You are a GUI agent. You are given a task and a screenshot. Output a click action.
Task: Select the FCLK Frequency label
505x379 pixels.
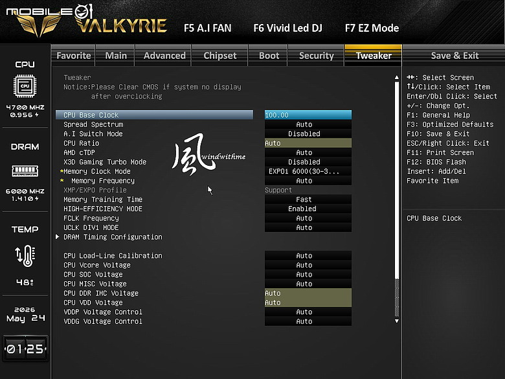(x=91, y=218)
